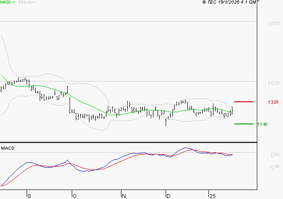Click the last price bar on the chart

(232, 110)
